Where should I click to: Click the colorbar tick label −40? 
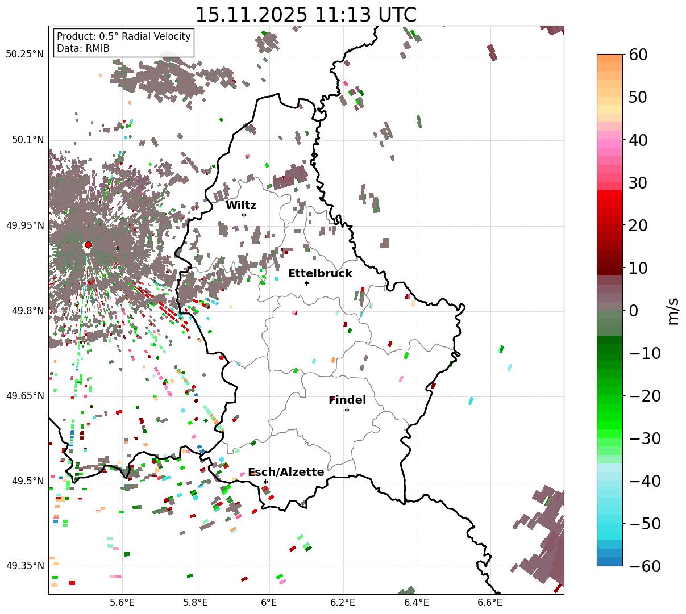(x=645, y=481)
